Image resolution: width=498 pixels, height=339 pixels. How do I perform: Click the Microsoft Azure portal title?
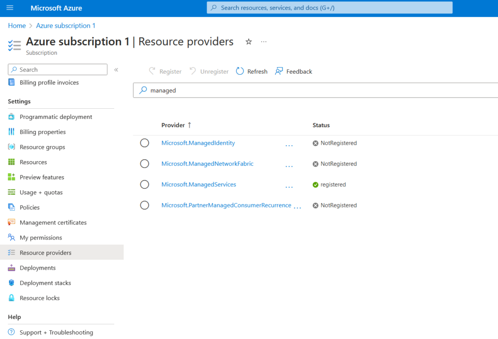coord(56,8)
